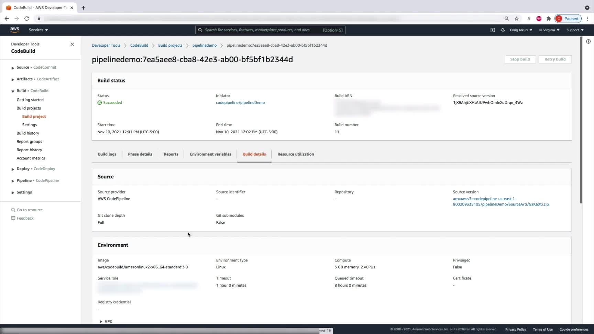Close the Developer Tools side panel
The height and width of the screenshot is (334, 594).
click(x=72, y=44)
